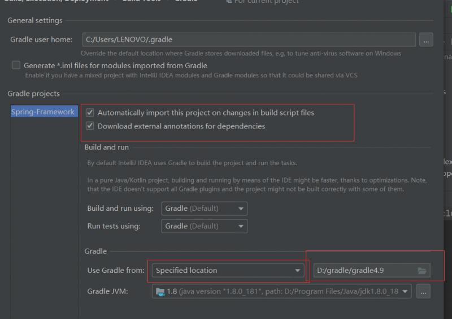Open the Build and run using dropdown
Viewport: 452px width, 319px height.
tap(205, 209)
